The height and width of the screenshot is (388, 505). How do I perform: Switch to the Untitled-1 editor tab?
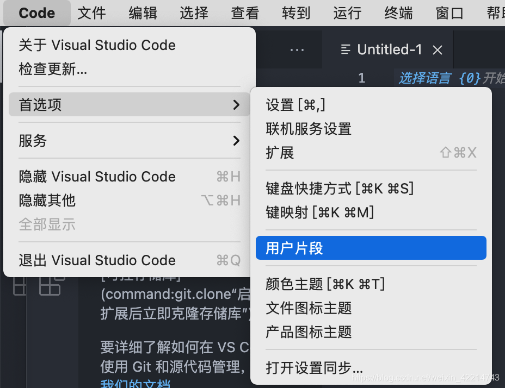coord(389,49)
